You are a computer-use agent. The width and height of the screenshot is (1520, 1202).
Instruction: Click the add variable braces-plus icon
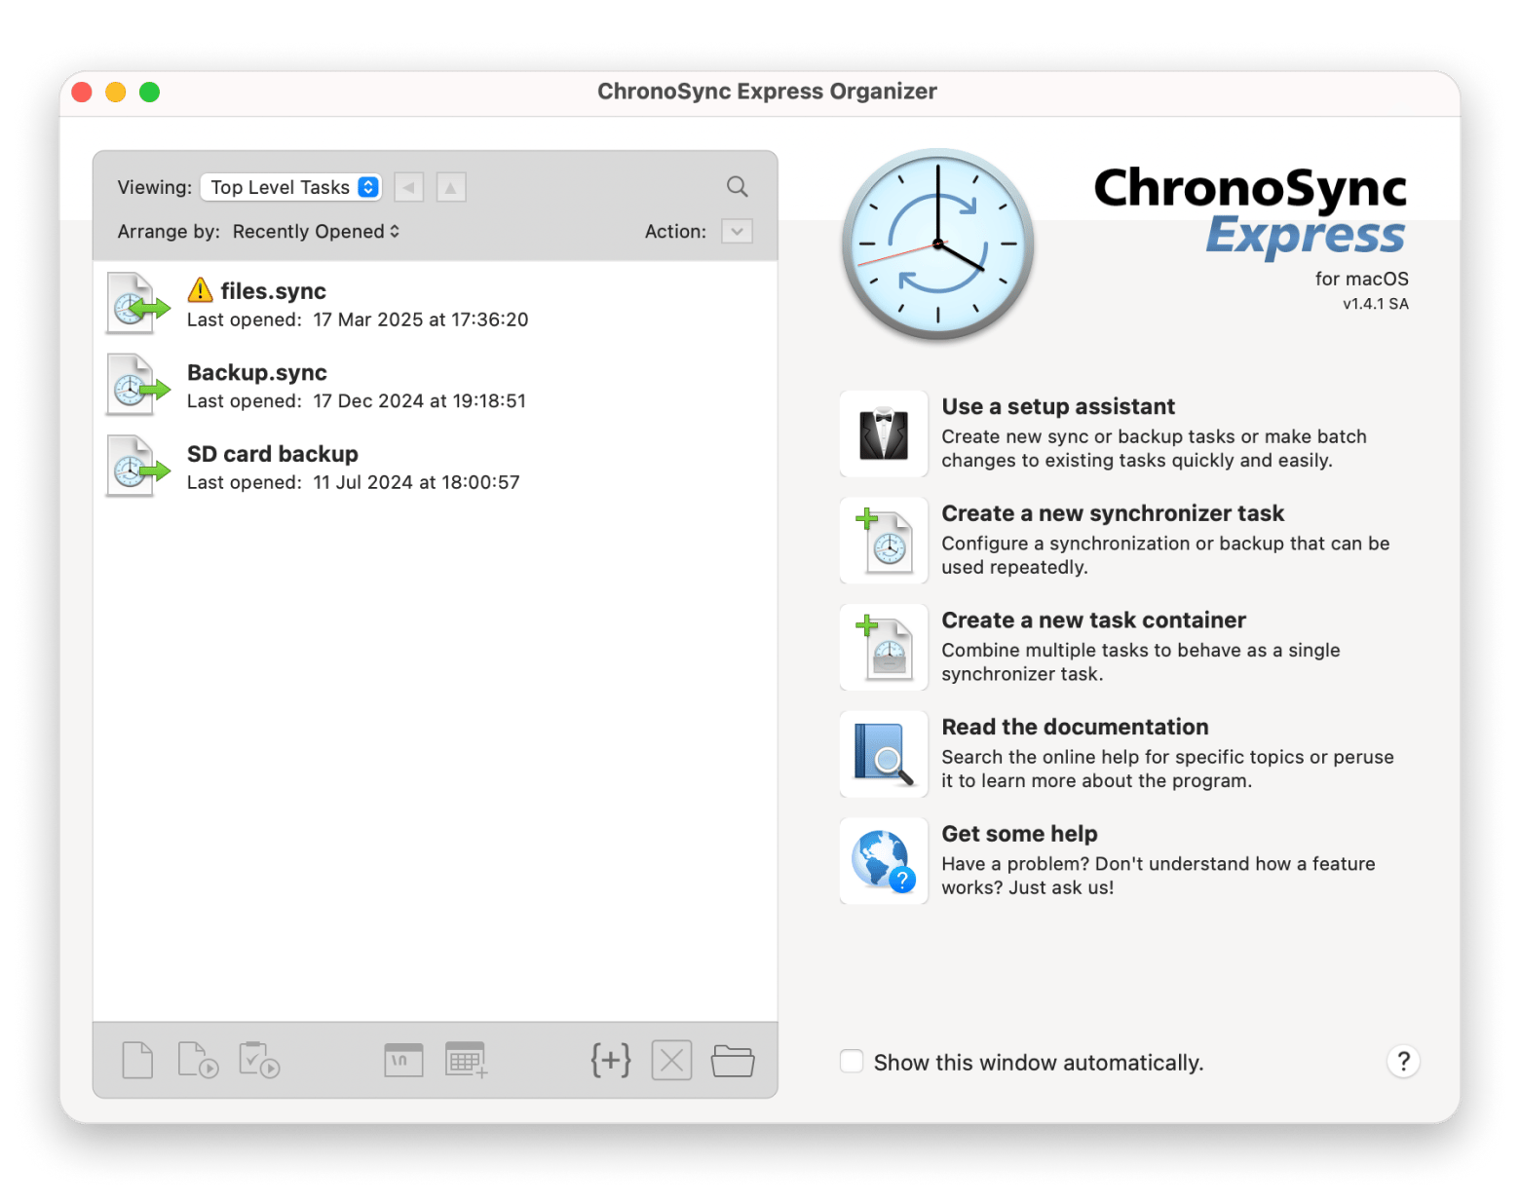tap(611, 1060)
